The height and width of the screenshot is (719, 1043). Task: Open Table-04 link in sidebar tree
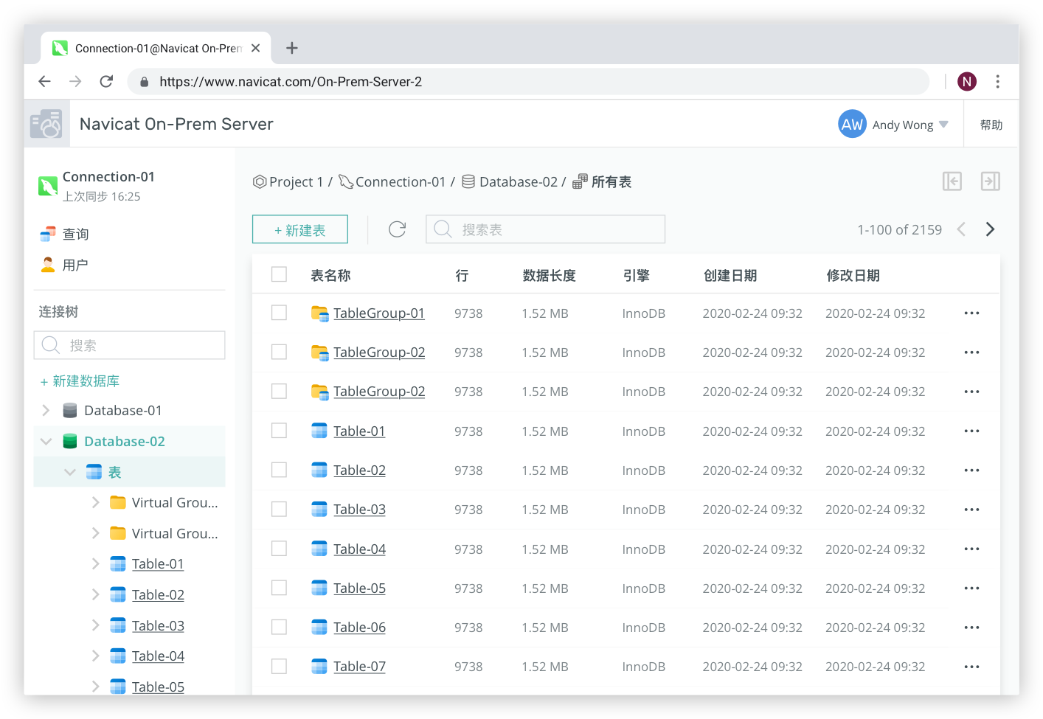(x=158, y=656)
